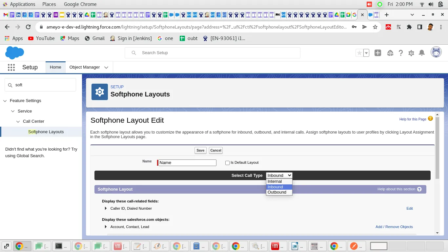Image resolution: width=448 pixels, height=252 pixels.
Task: Collapse the Call Center tree node
Action: point(18,121)
